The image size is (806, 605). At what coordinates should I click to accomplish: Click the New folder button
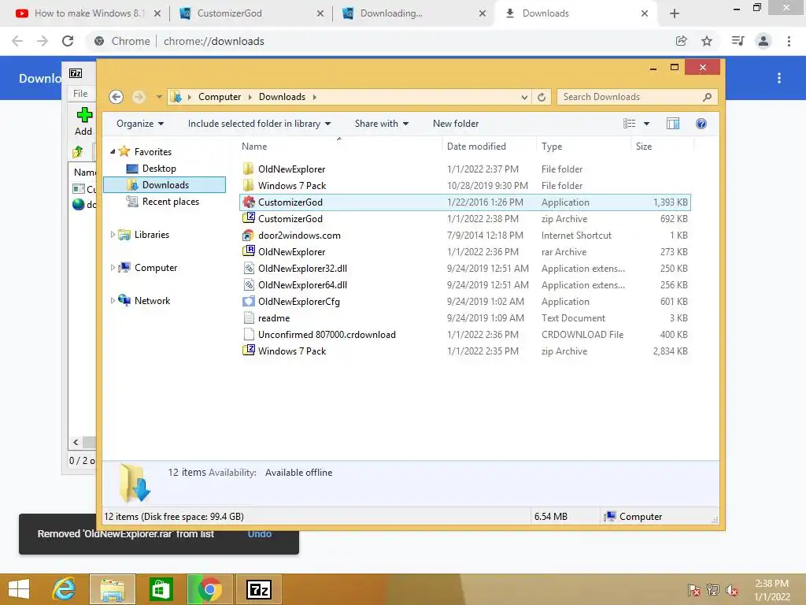click(x=456, y=124)
